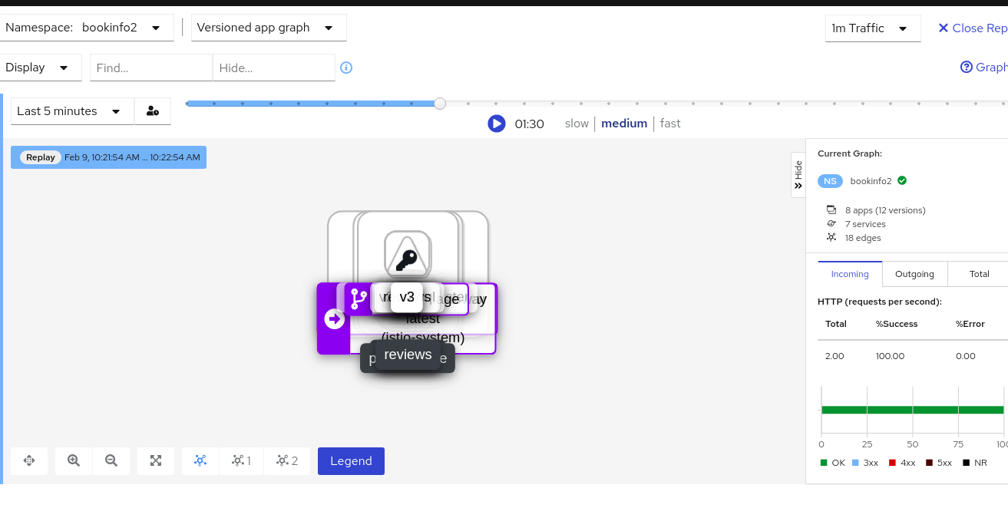1008x508 pixels.
Task: Open the 1m Traffic dropdown
Action: (x=873, y=28)
